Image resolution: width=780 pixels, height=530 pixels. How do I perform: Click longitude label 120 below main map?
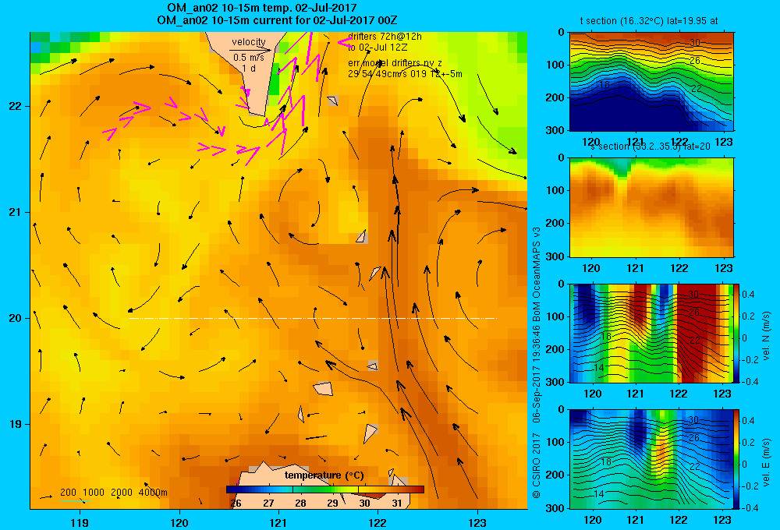tap(179, 522)
